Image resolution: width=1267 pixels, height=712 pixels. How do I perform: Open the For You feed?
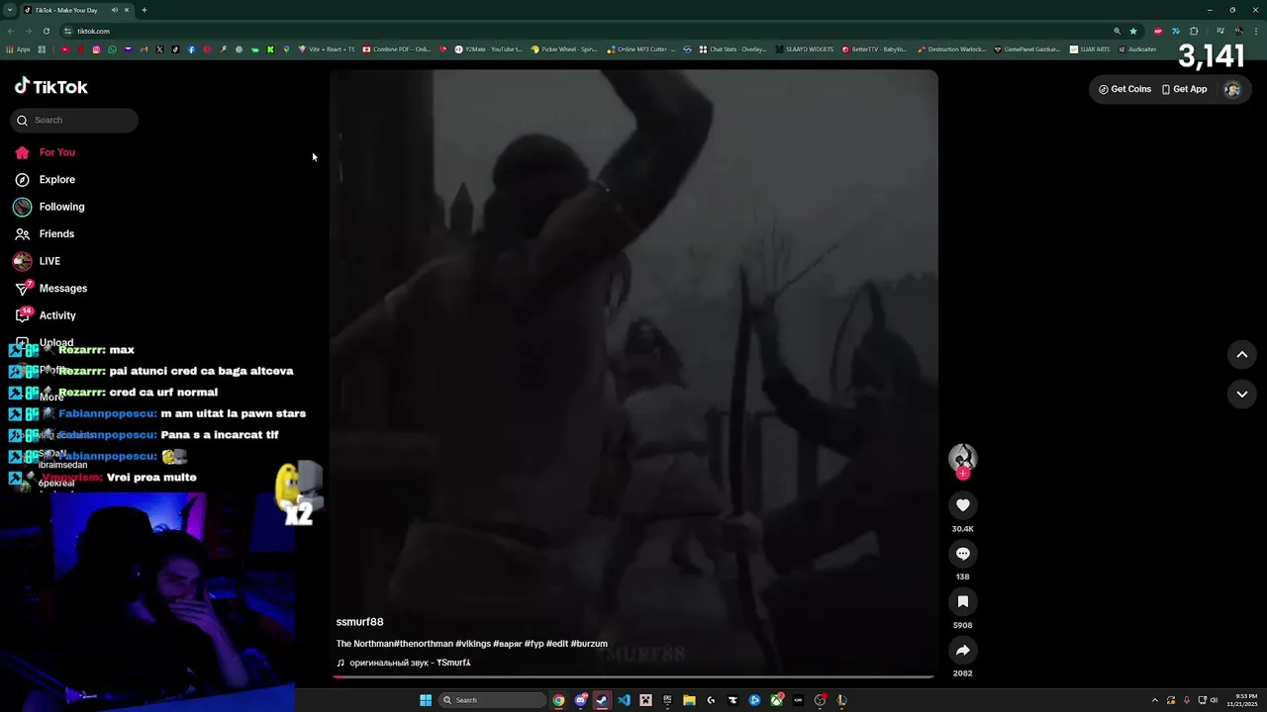(x=46, y=152)
